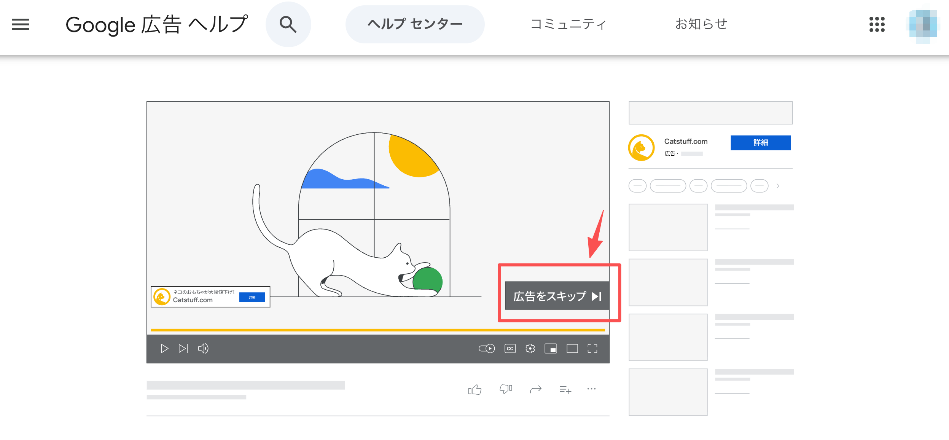Click the first suggested video thumbnail

(x=668, y=228)
